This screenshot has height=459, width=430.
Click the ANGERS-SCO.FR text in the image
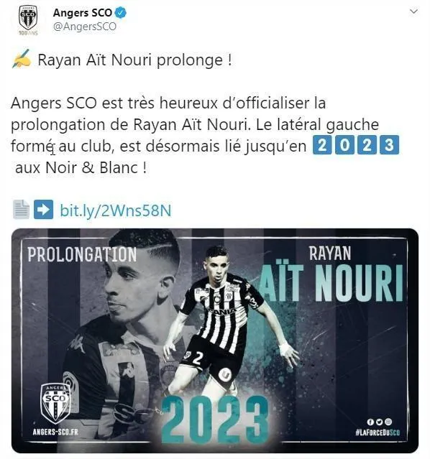[55, 432]
